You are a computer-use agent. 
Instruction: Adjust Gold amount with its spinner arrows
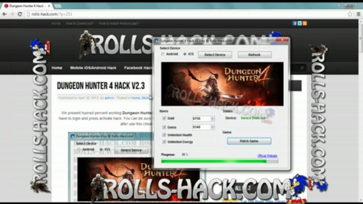coord(213,118)
